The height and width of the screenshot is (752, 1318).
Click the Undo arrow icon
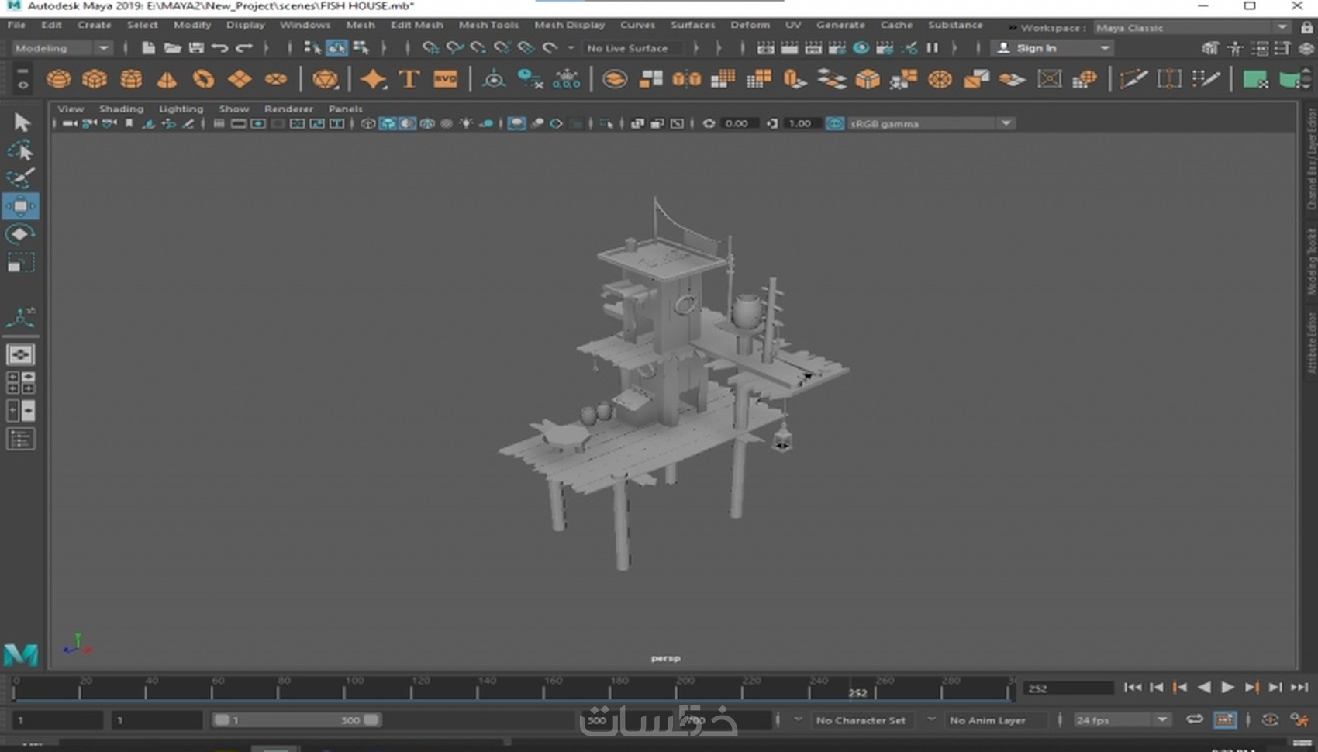coord(220,48)
